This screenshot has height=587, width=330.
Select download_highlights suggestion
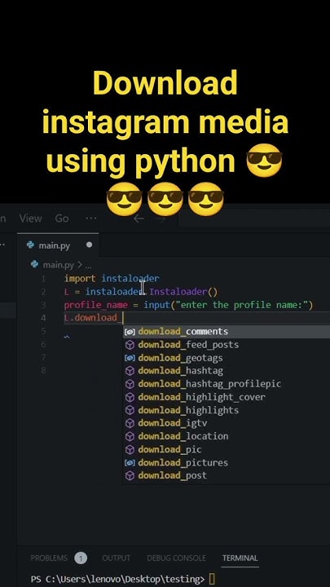(227, 410)
